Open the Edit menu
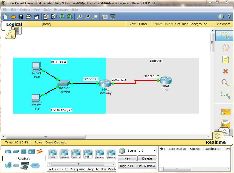The width and height of the screenshot is (234, 173). tap(13, 10)
